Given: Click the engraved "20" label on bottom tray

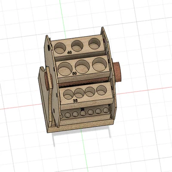Looking at the screenshot, I should (82, 109).
